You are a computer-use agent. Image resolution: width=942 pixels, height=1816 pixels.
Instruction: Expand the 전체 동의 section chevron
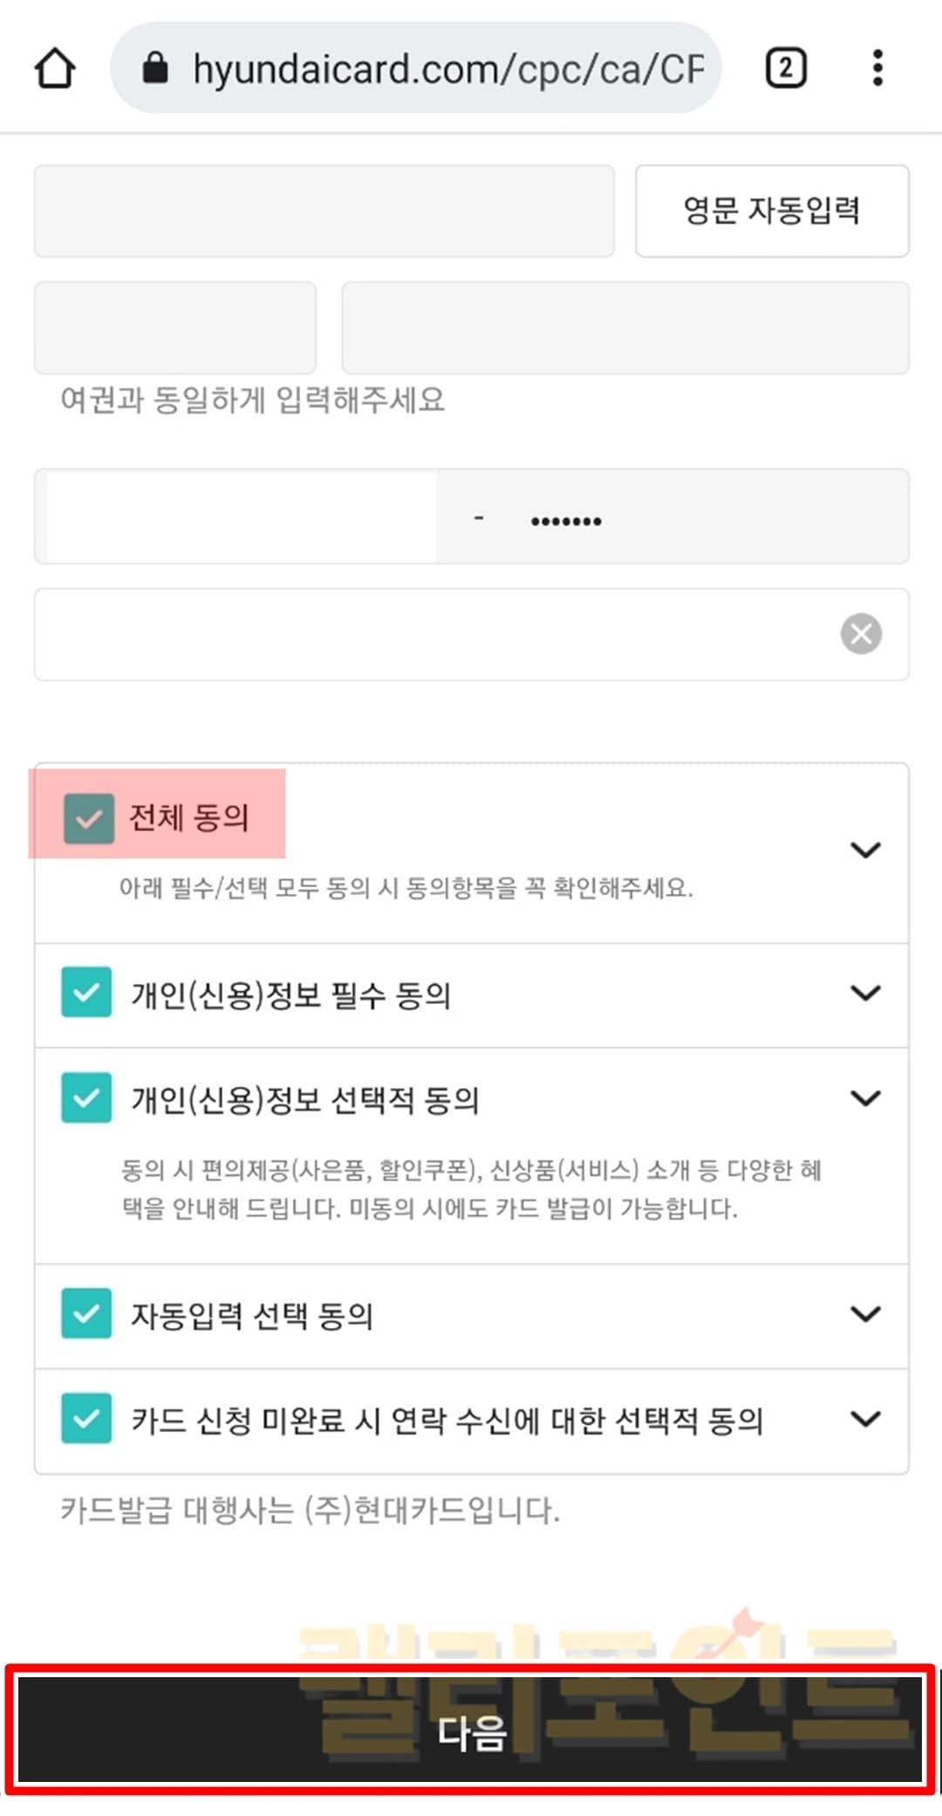865,850
